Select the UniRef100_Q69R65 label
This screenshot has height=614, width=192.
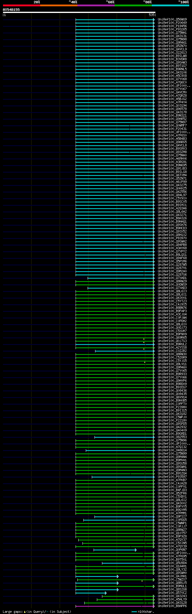(x=172, y=337)
